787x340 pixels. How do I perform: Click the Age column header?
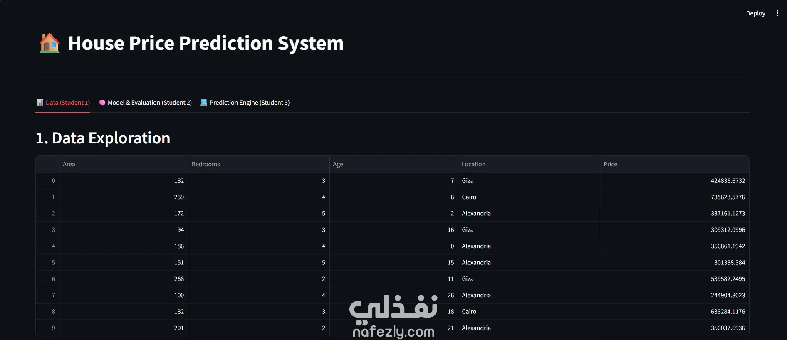[x=394, y=164]
